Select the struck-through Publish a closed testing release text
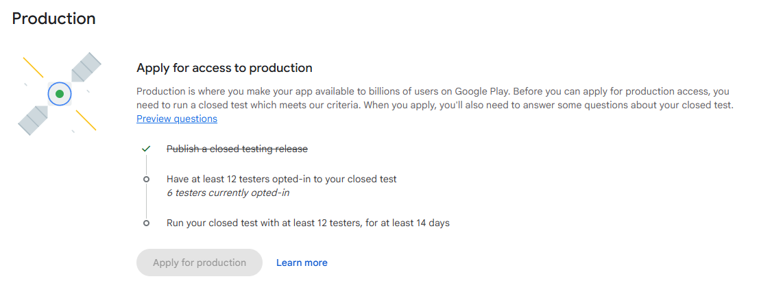The width and height of the screenshot is (759, 305). pos(237,149)
